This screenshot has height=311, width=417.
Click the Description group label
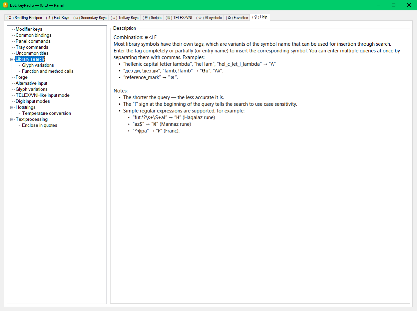click(x=125, y=28)
